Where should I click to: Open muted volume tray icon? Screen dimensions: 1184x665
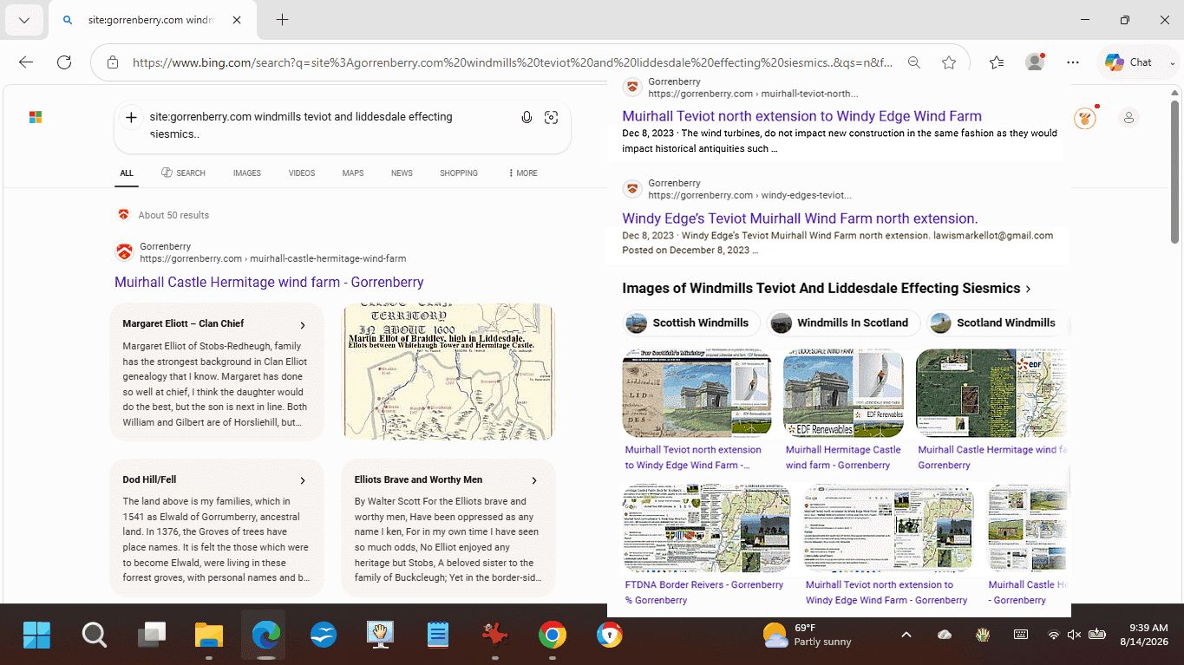click(1074, 636)
